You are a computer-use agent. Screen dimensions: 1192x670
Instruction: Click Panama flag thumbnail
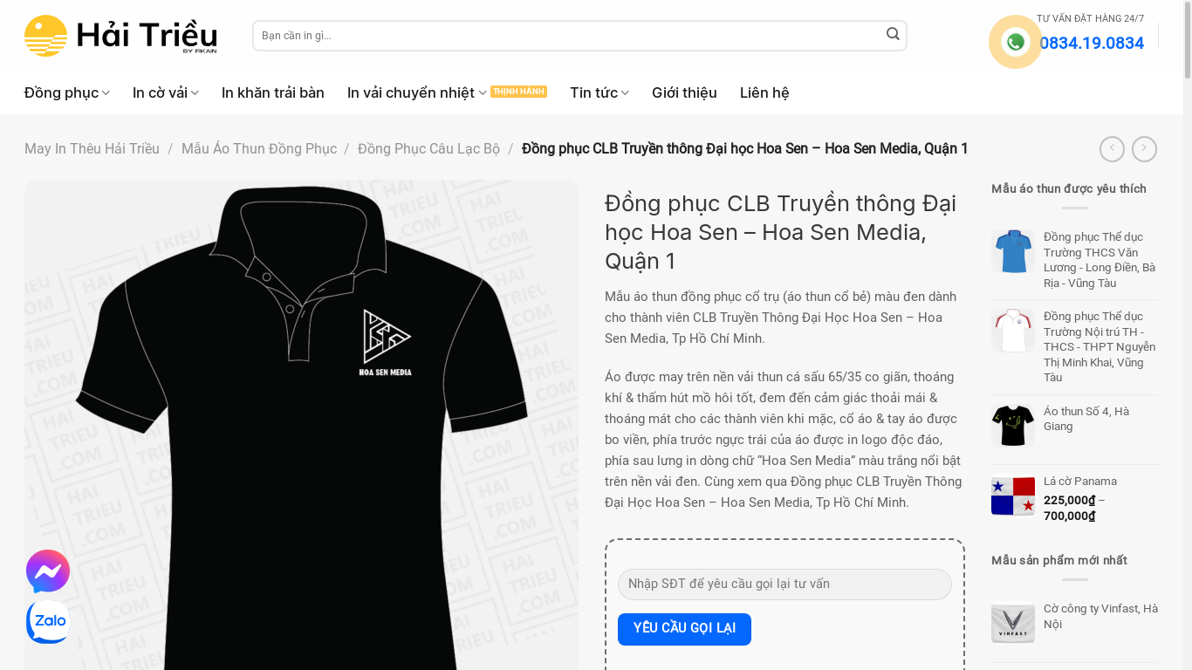[x=1013, y=496]
